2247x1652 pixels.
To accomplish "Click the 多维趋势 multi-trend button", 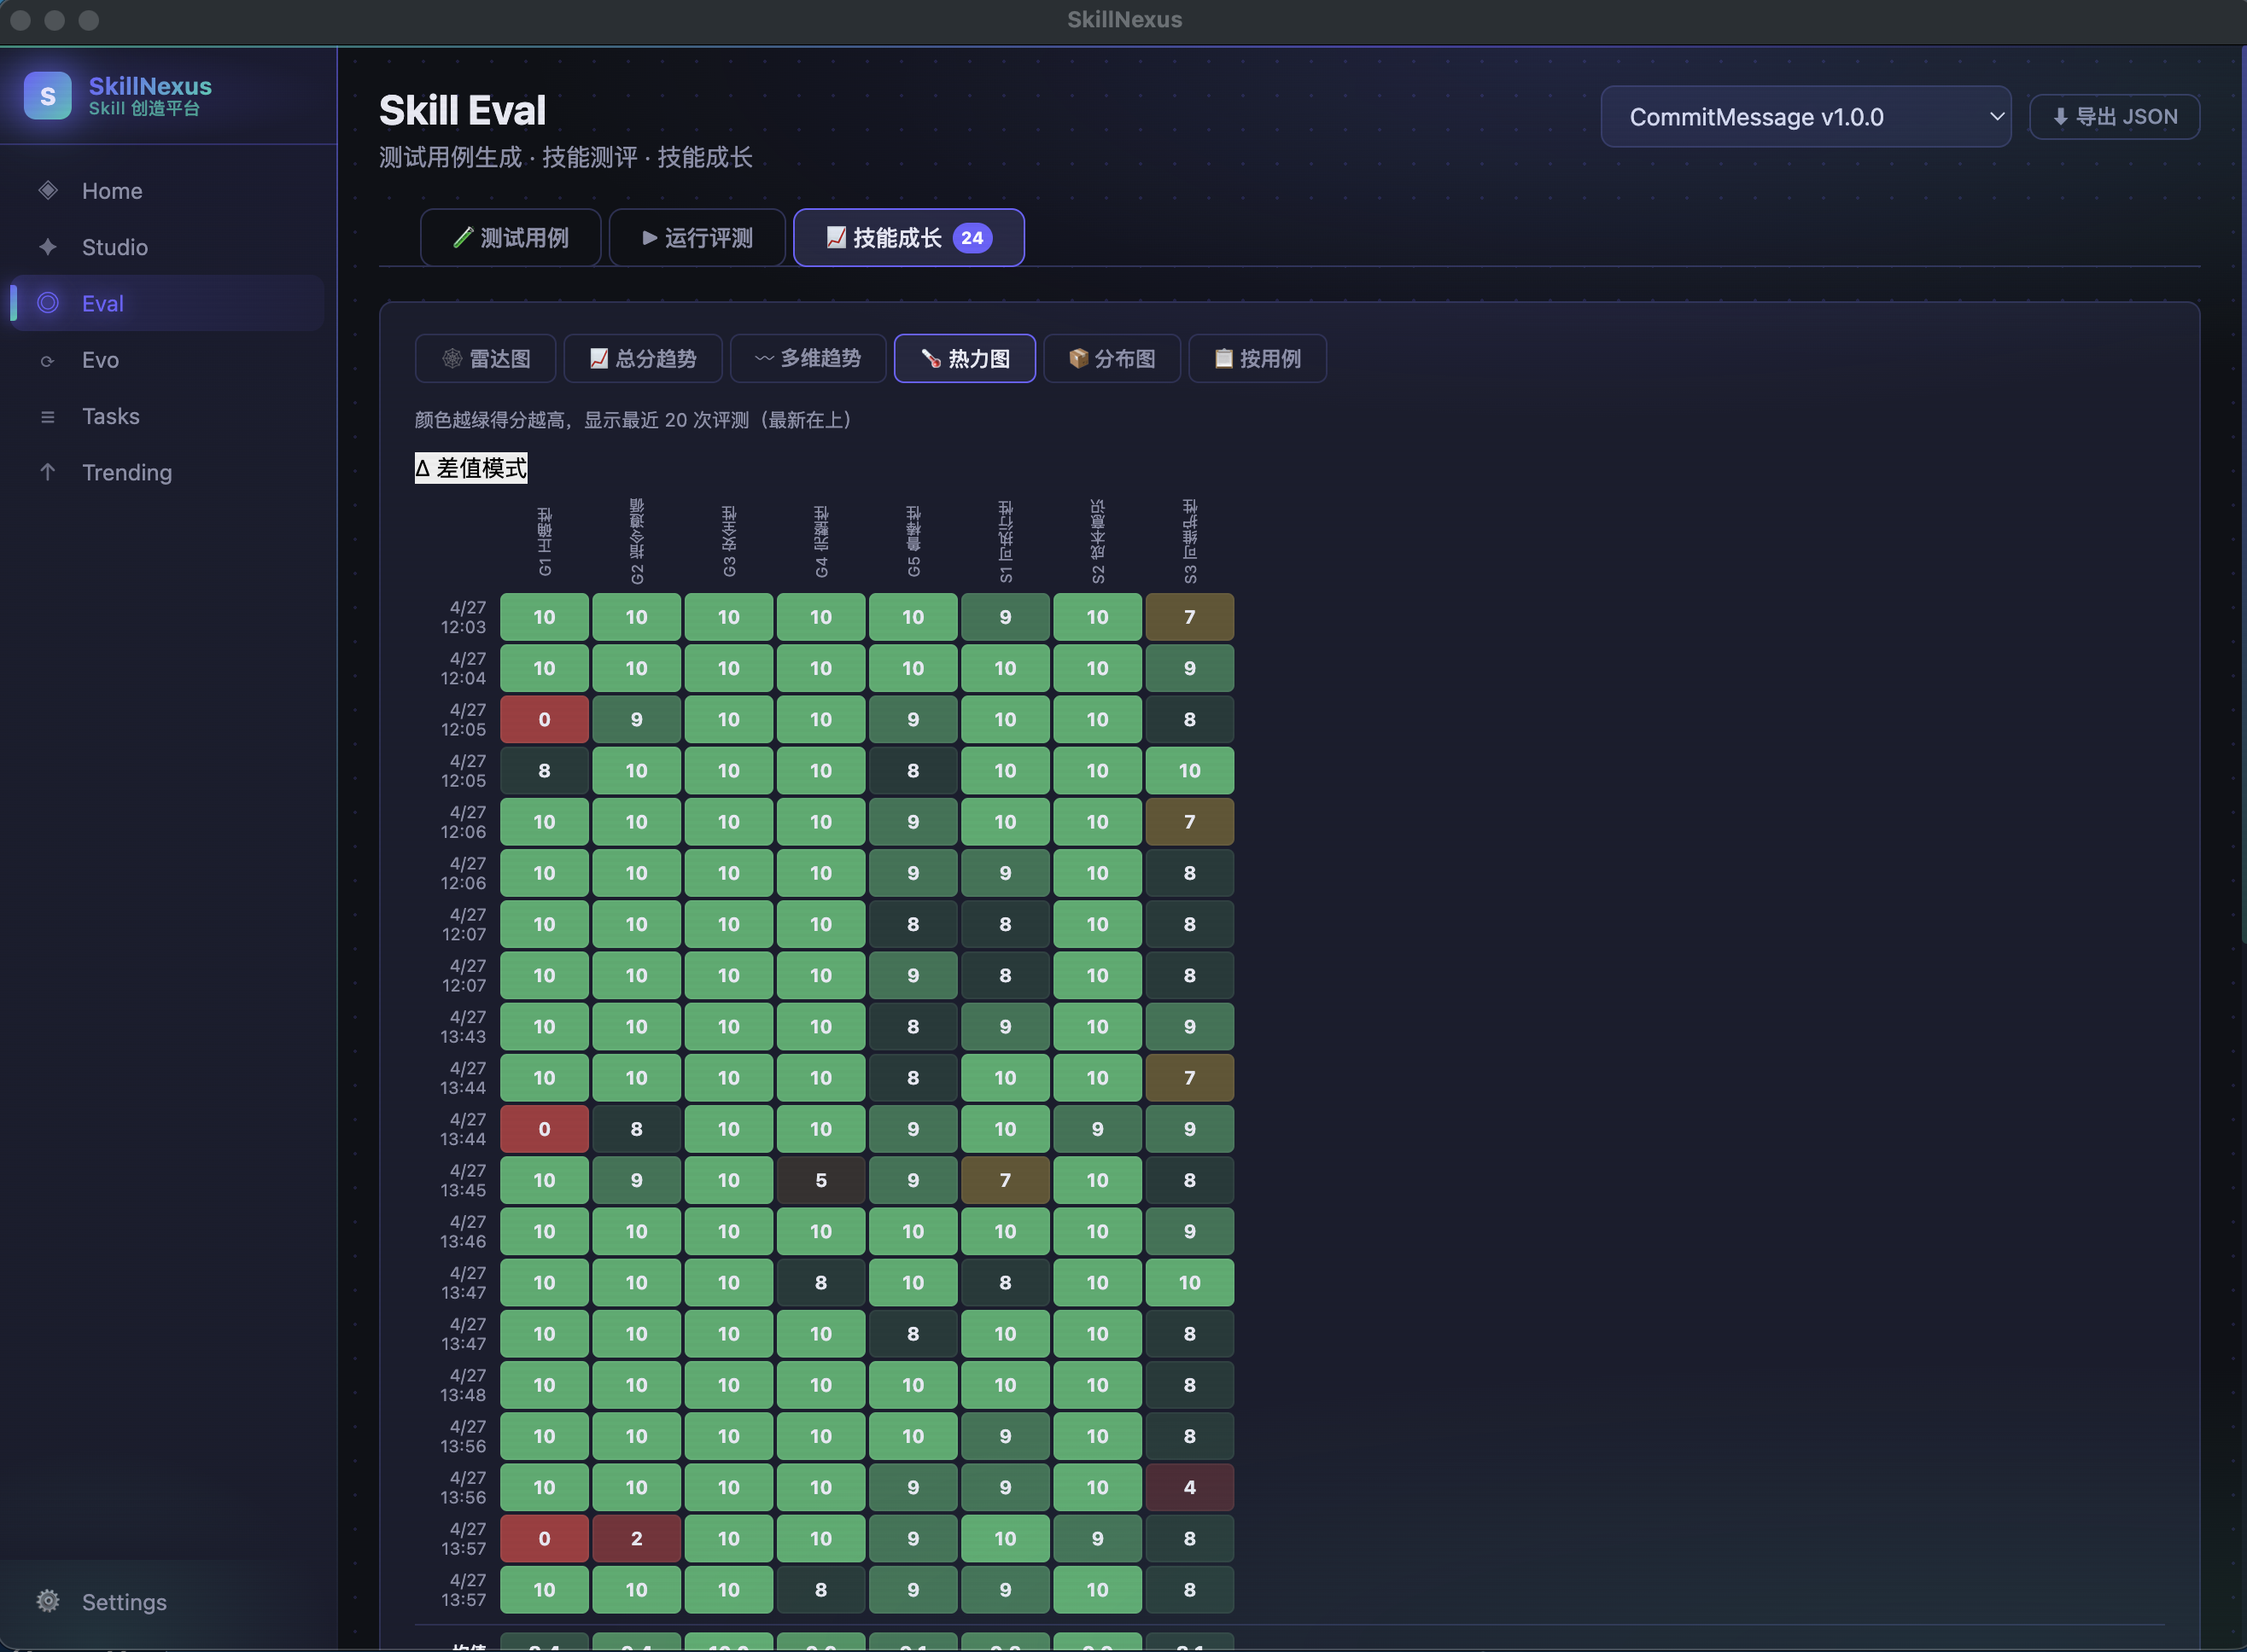I will pos(808,358).
